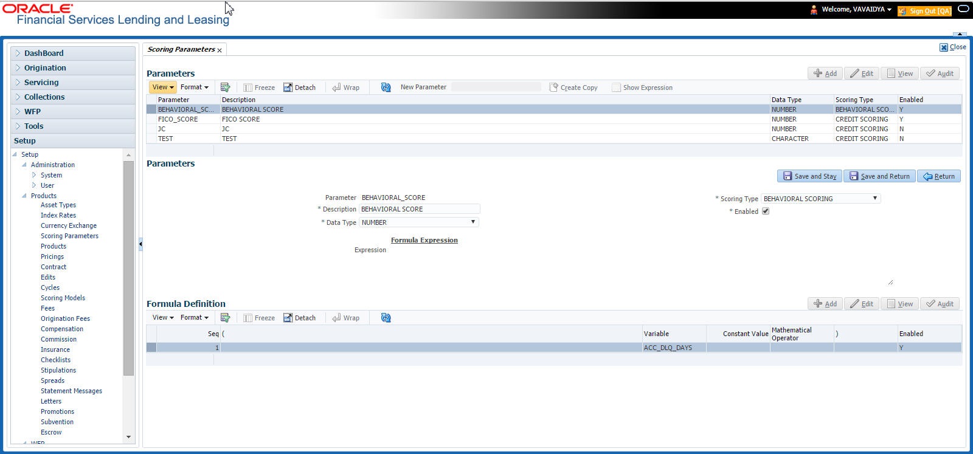This screenshot has width=973, height=454.
Task: Click the Description input field
Action: [x=420, y=209]
